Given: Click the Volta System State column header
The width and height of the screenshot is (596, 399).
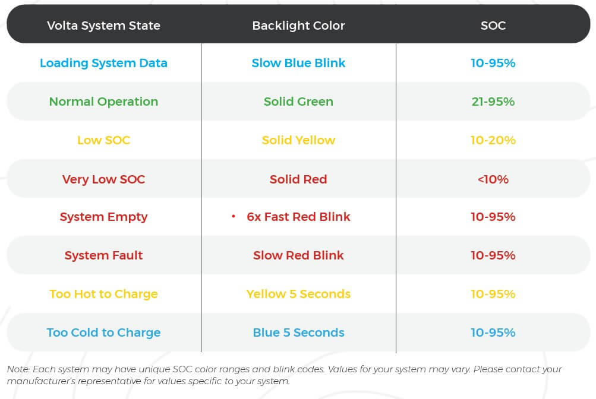Looking at the screenshot, I should pos(103,26).
